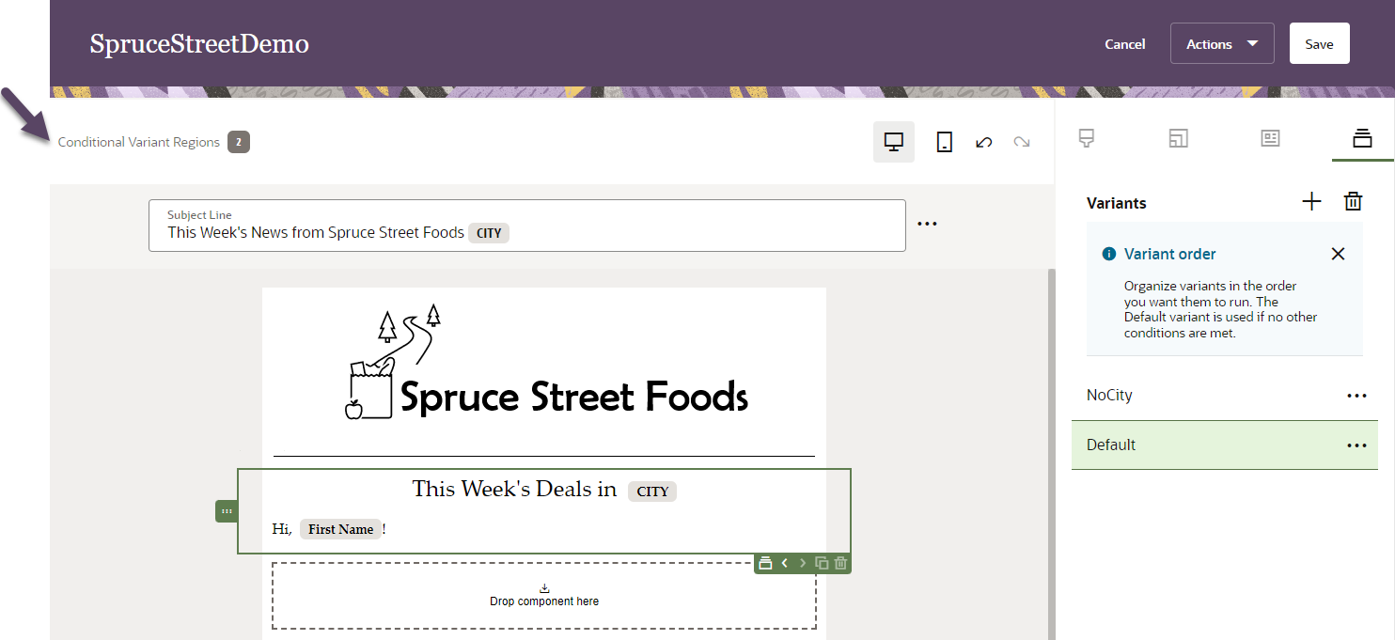The image size is (1395, 640).
Task: Click the redo arrow icon
Action: 1022,142
